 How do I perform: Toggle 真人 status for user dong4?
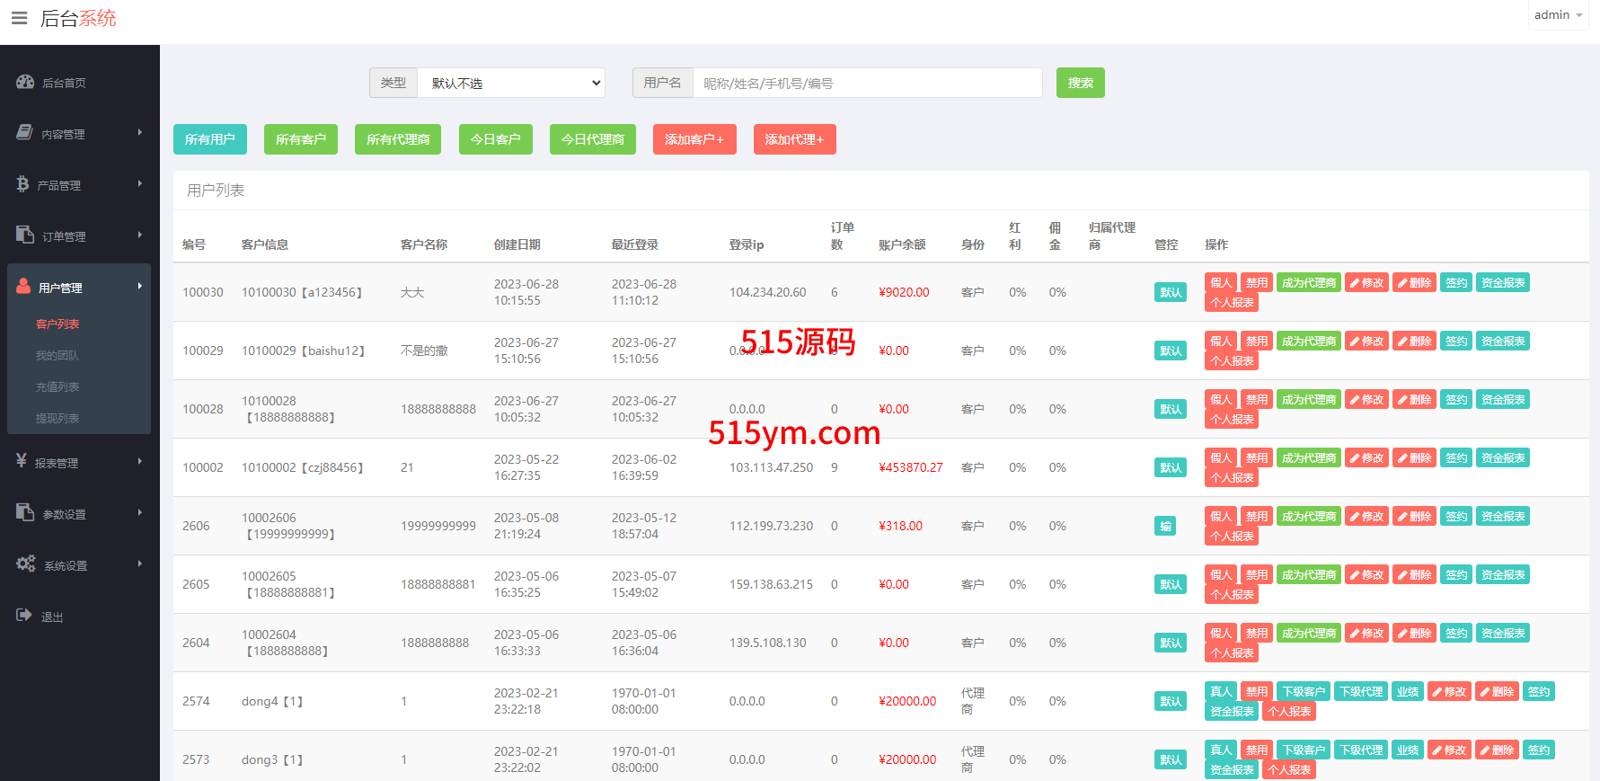tap(1220, 692)
